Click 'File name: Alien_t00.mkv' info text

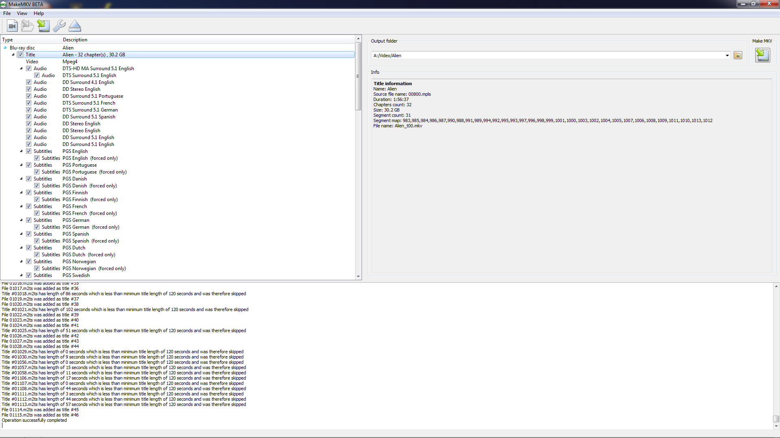(398, 126)
